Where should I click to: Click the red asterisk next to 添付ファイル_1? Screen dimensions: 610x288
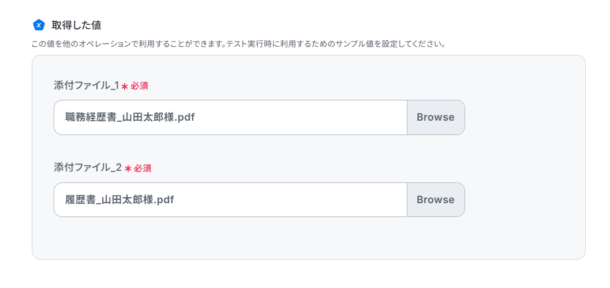coord(125,87)
